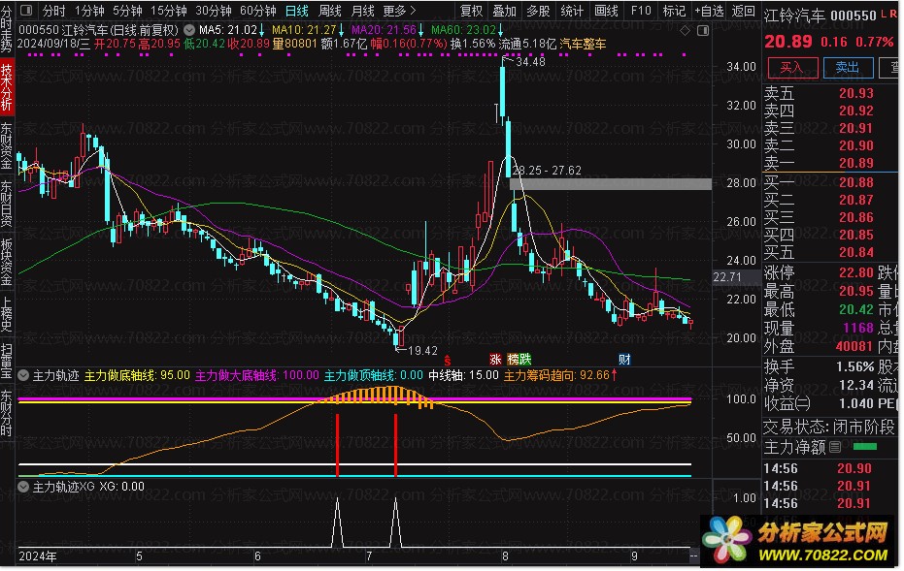Select the 周线 weekly chart tab
904x571 pixels.
[x=330, y=11]
